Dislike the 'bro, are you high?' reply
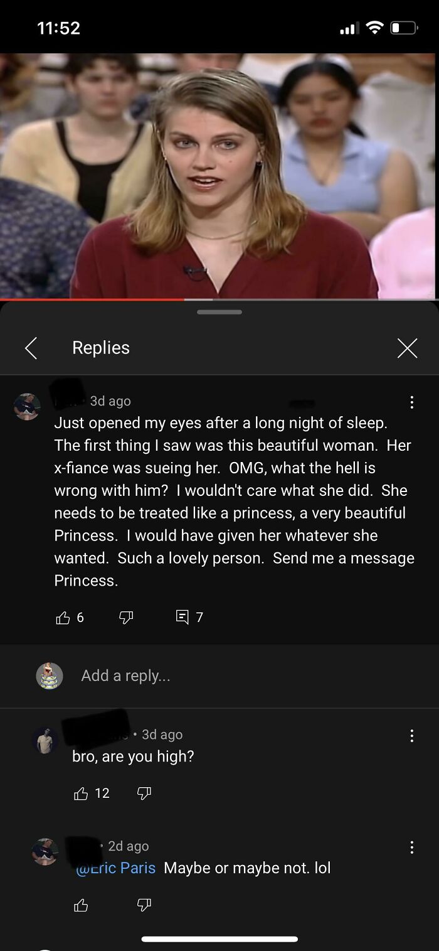This screenshot has width=439, height=951. (144, 793)
